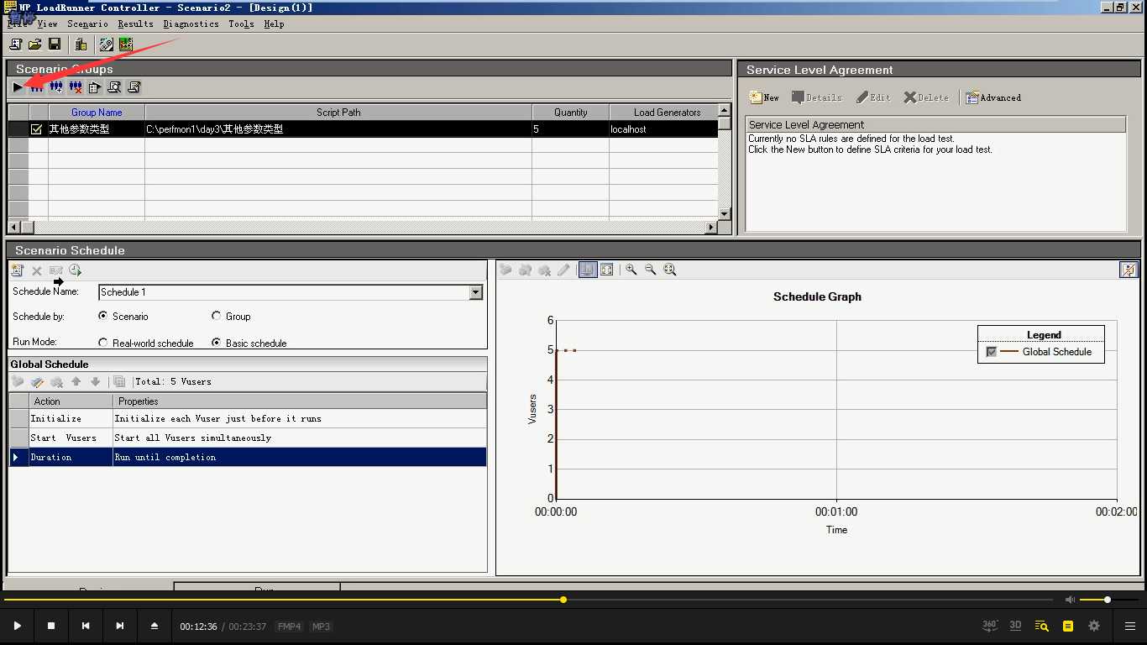Screen dimensions: 1147x645
Task: Adjust the player volume slider
Action: [x=1108, y=600]
